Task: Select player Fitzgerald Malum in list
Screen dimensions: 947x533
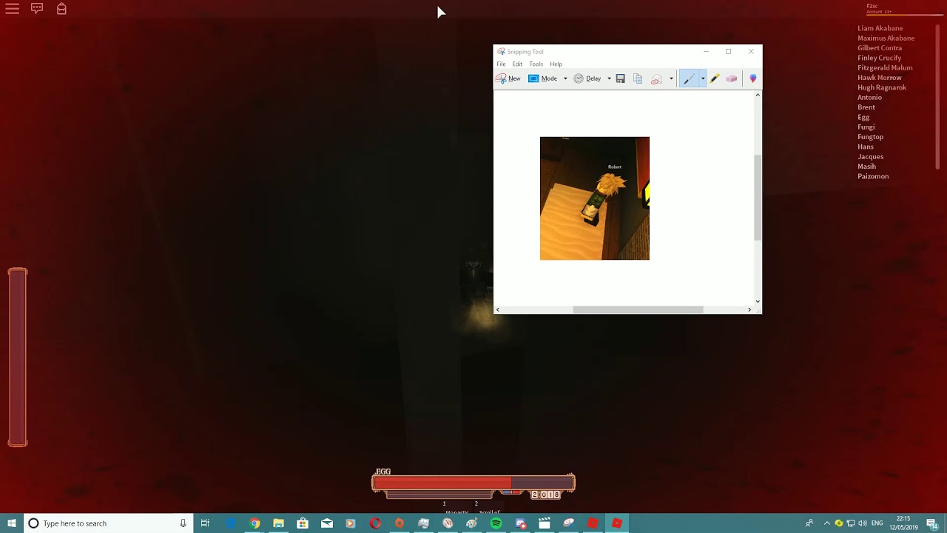Action: pos(885,67)
